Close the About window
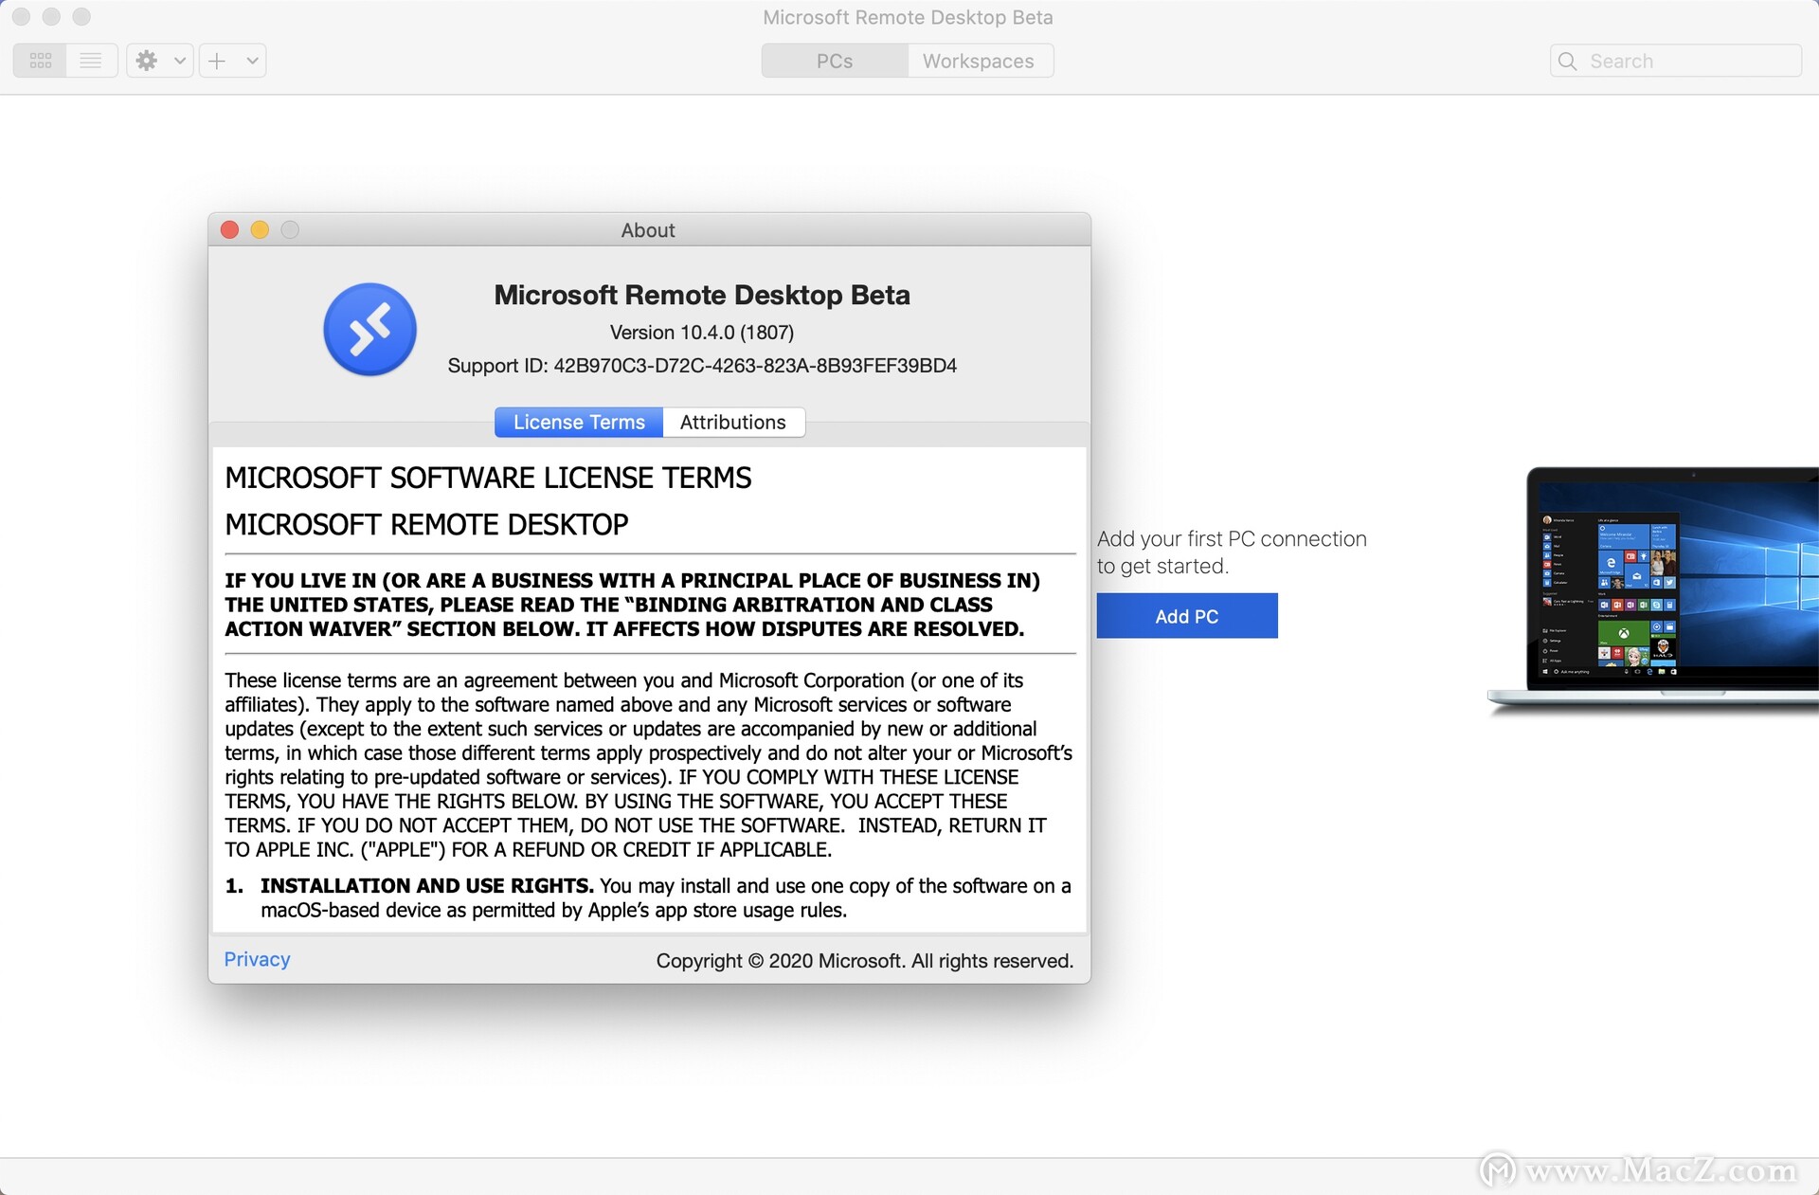 229,230
